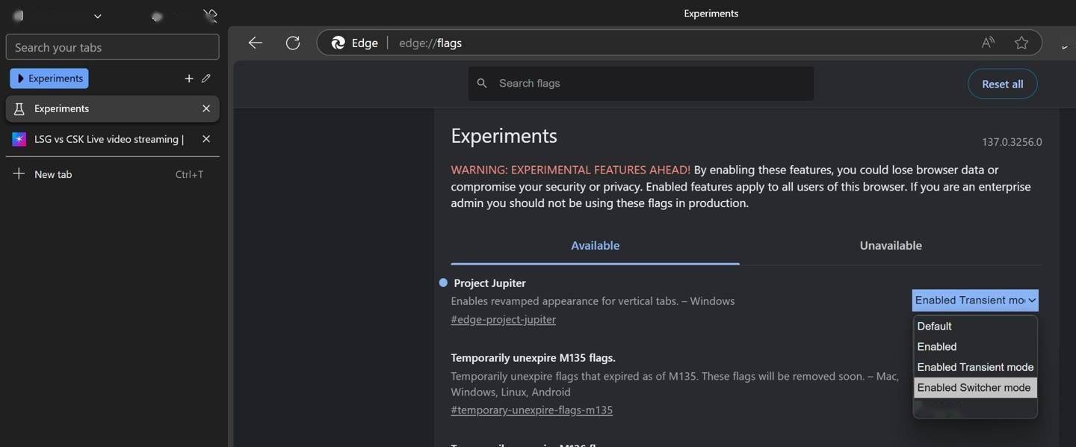Edit the Experiments tab group with the pencil
Image resolution: width=1076 pixels, height=447 pixels.
tap(206, 78)
